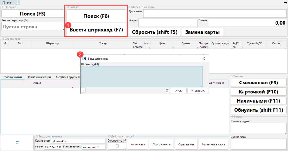The width and height of the screenshot is (288, 151).
Task: Switch to the Возможные акции tab
Action: click(39, 77)
